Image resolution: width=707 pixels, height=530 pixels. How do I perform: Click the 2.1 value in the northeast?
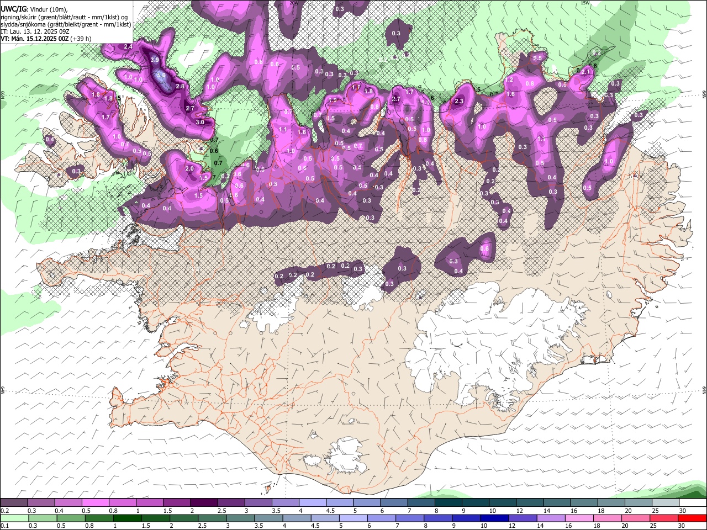coord(586,71)
